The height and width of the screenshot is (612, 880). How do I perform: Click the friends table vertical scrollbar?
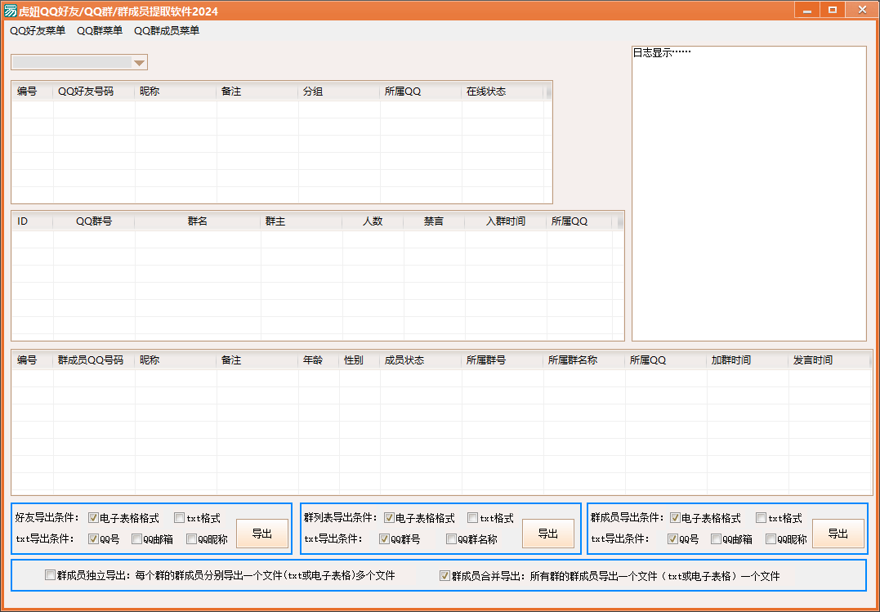click(548, 92)
